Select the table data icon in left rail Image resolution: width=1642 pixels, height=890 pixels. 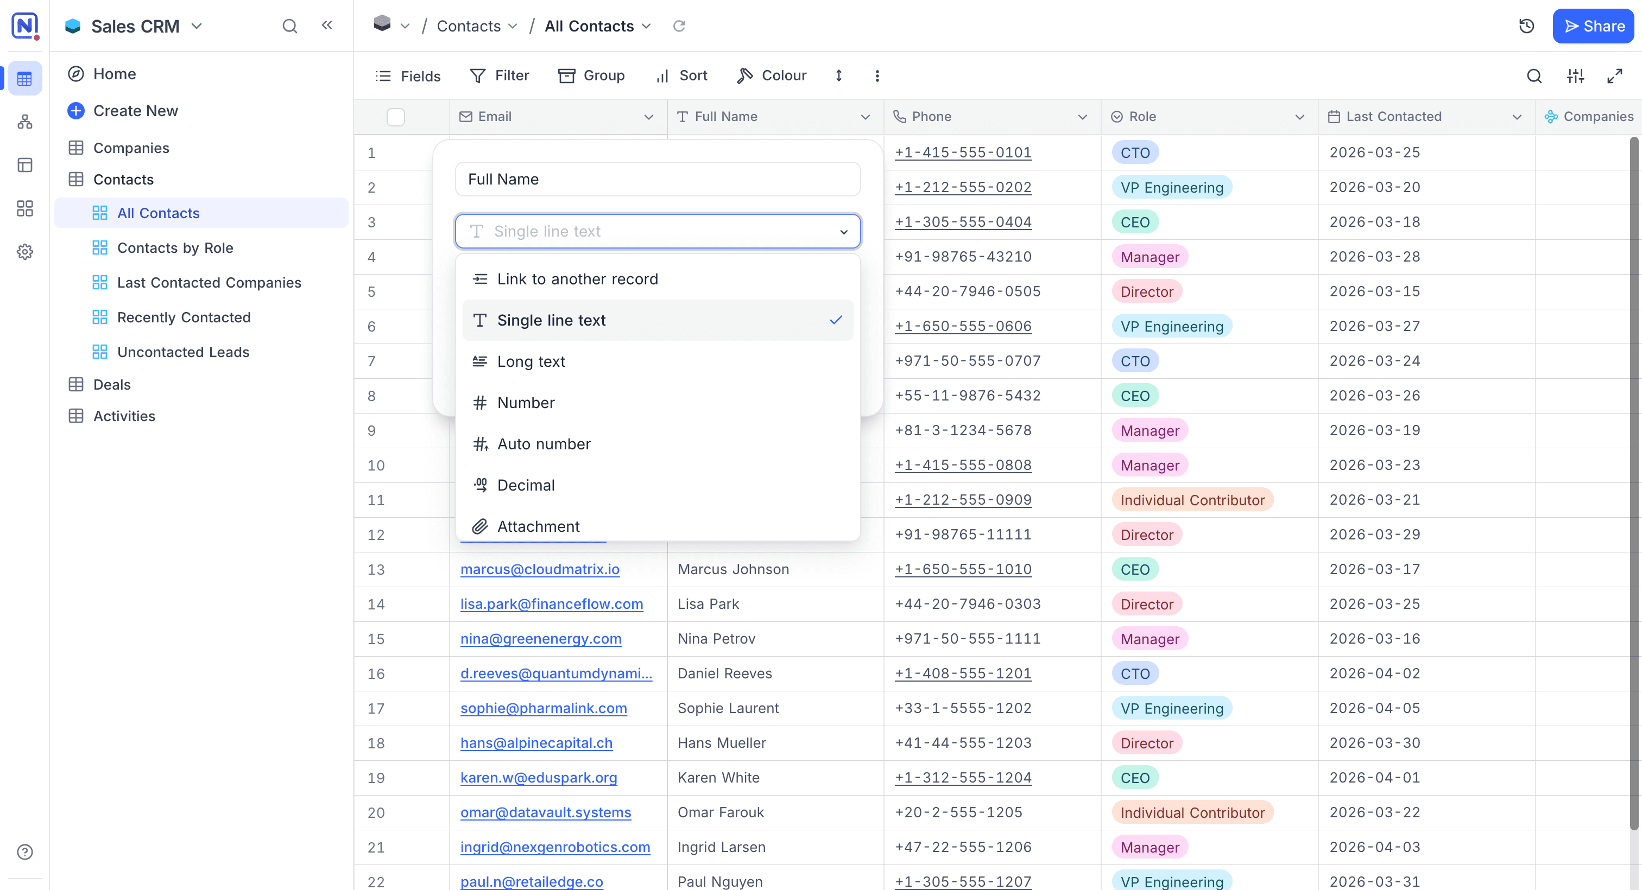click(25, 79)
